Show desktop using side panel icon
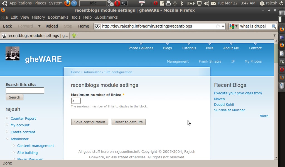This screenshot has width=285, height=167. 282,13
